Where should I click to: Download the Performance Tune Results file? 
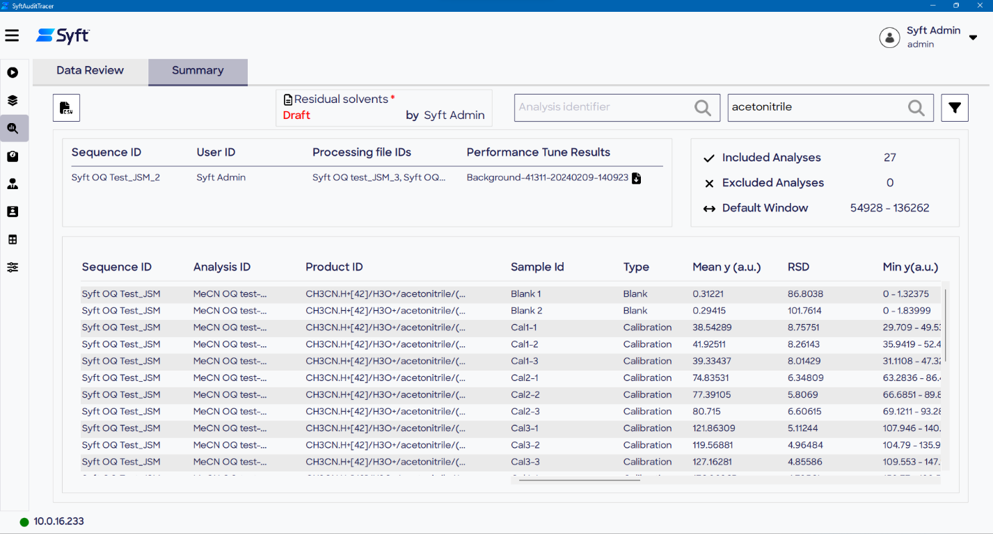click(x=636, y=178)
